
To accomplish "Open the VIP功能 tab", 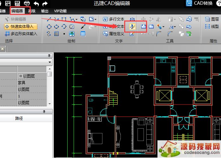I will (60, 11).
